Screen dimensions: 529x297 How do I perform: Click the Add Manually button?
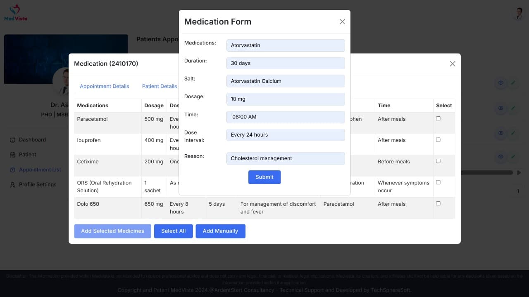click(x=220, y=231)
